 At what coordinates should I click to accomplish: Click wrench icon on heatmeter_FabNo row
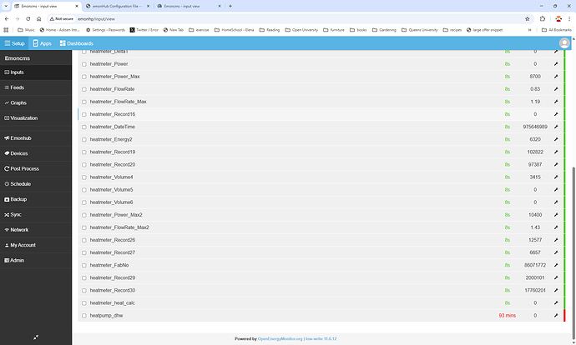coord(556,265)
